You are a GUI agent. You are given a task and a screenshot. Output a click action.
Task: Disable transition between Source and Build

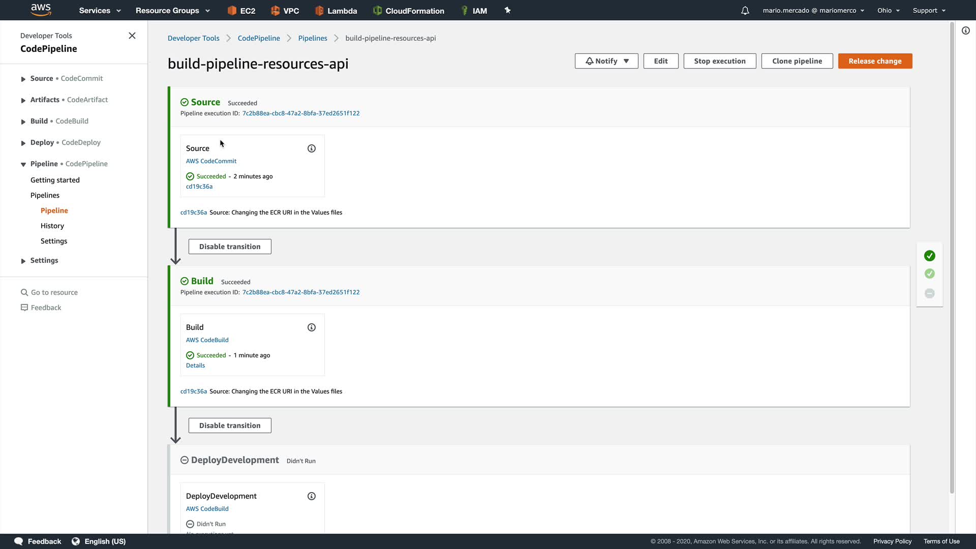click(230, 247)
